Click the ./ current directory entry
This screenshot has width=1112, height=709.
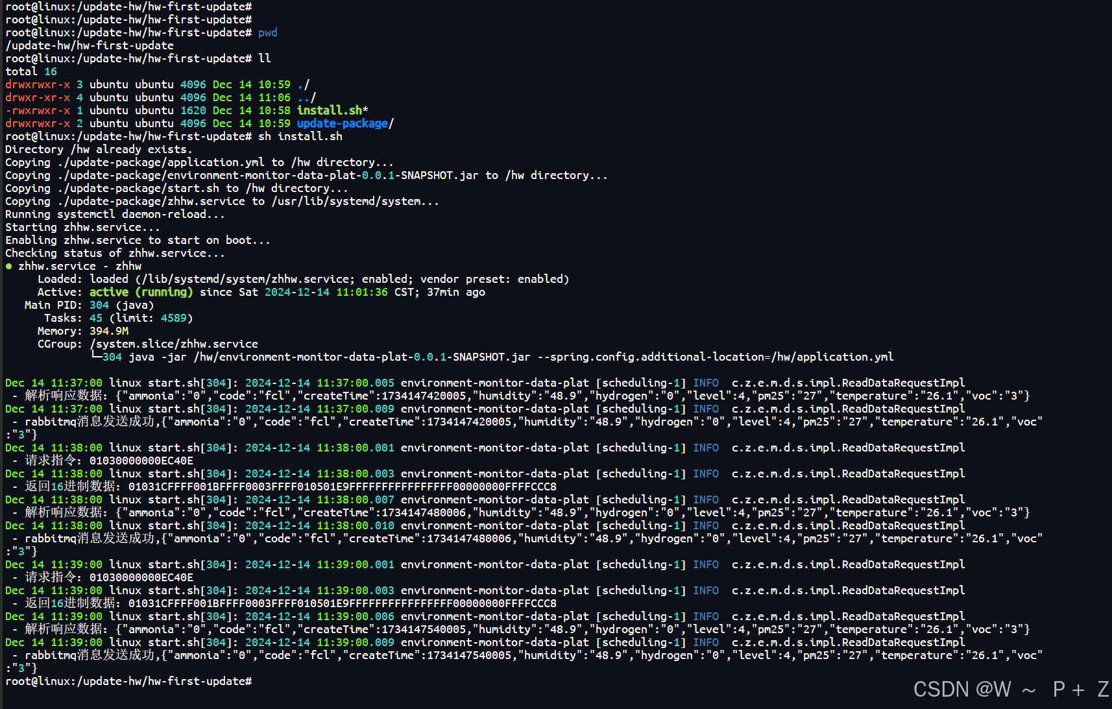pyautogui.click(x=302, y=84)
